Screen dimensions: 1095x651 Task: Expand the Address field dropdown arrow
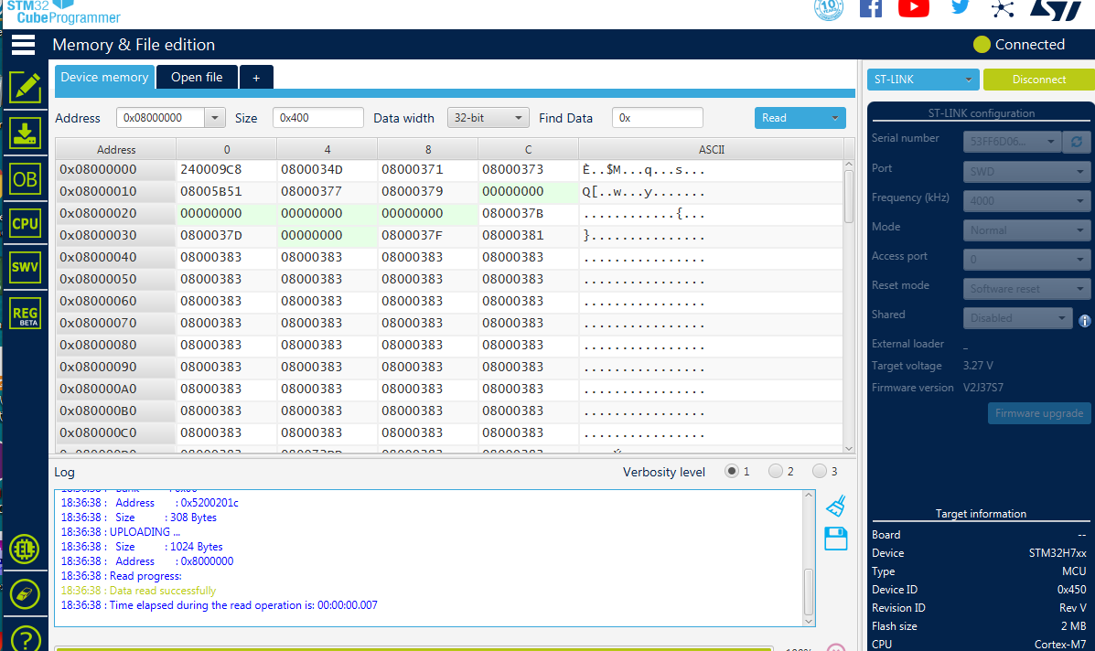214,118
